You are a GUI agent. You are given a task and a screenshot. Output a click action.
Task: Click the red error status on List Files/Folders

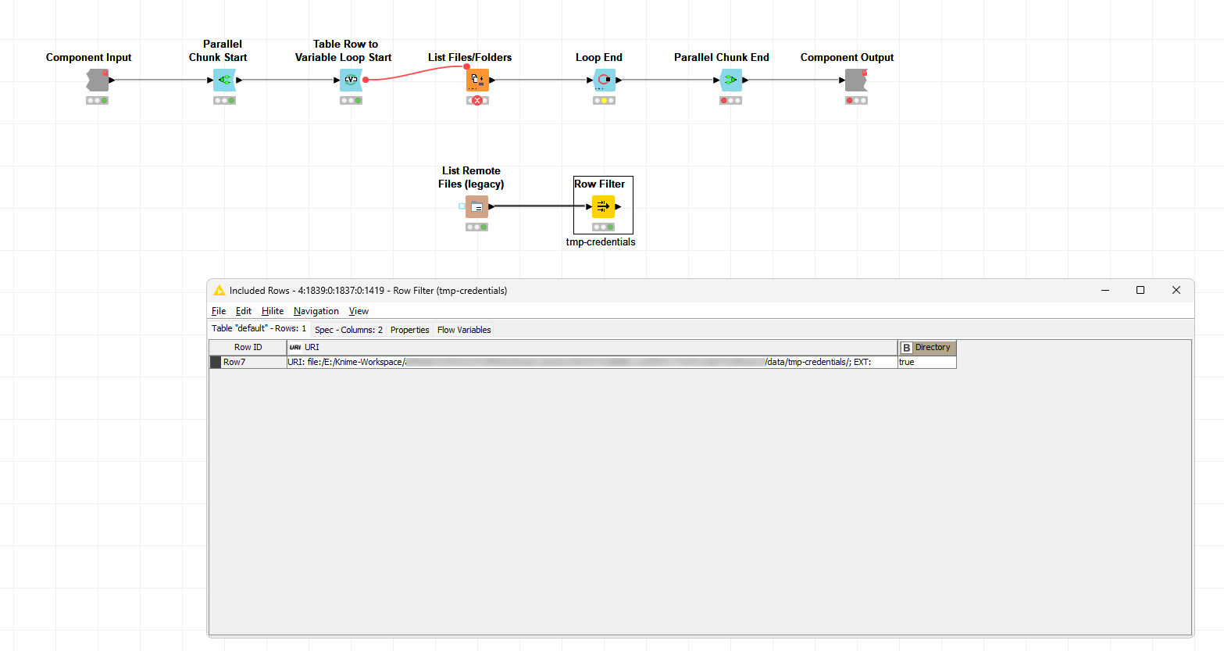point(477,101)
